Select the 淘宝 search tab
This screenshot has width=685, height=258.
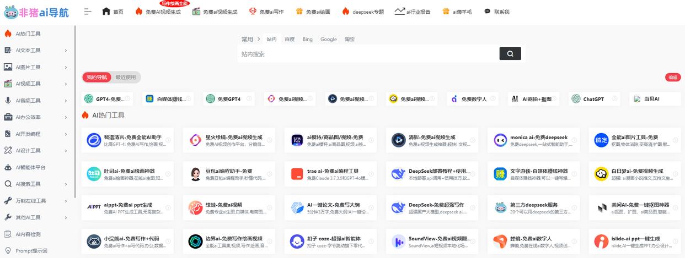[350, 39]
